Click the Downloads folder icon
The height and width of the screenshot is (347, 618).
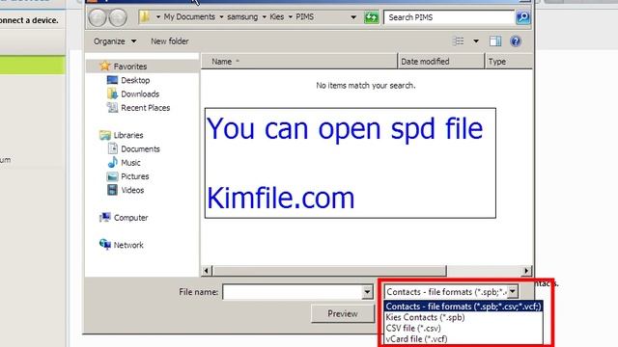coord(112,94)
